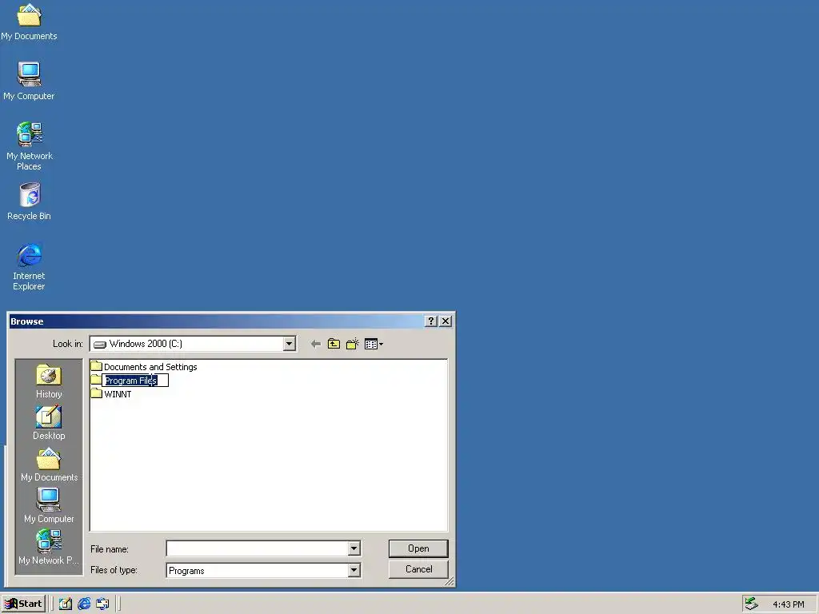The image size is (819, 614).
Task: Click Show Desktop in Quick Launch
Action: (66, 604)
